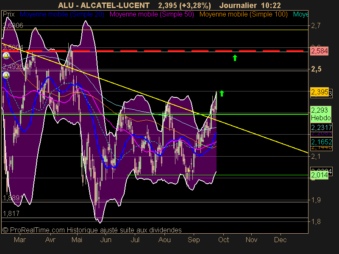Click the Mai month label
Viewport: 339px width, 254px height.
tap(77, 240)
